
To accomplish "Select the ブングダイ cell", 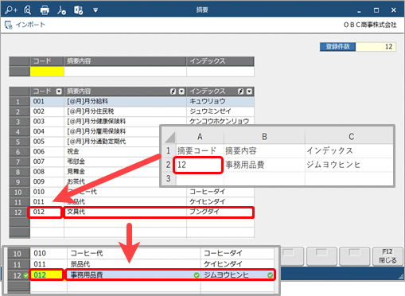I will point(220,212).
